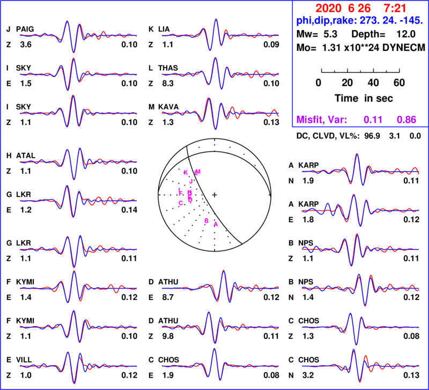Click magenta station letter A in the beachball
This screenshot has height=390, width=429.
[216, 224]
